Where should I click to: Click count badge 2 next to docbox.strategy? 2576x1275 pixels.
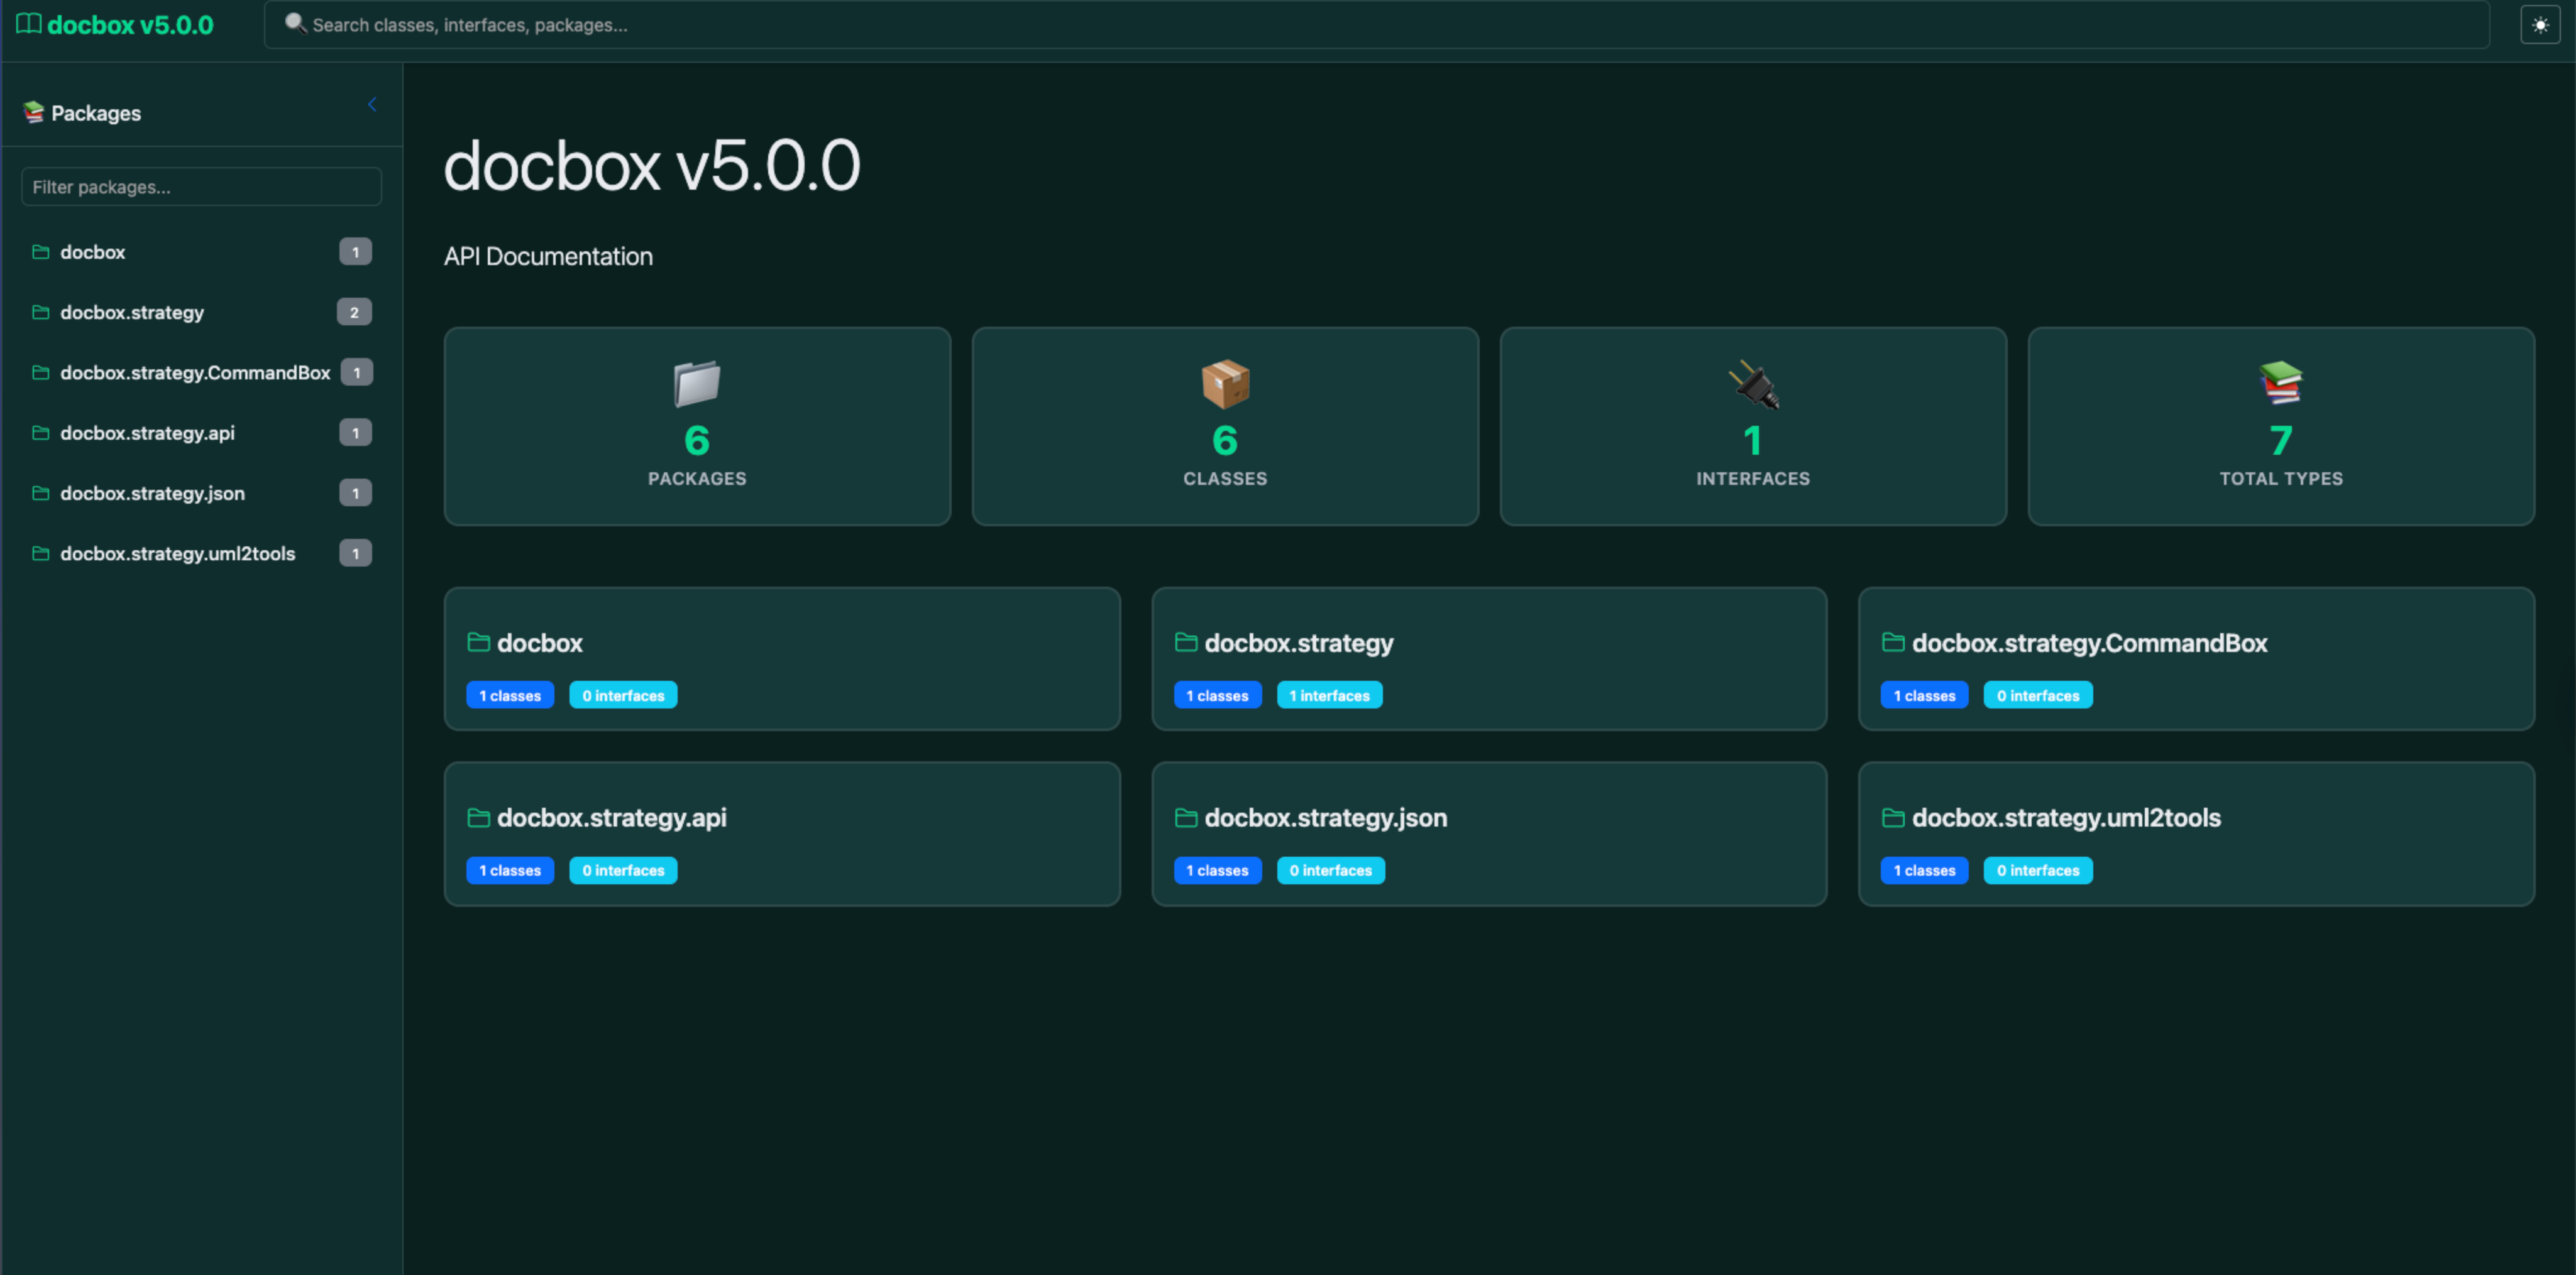point(354,313)
